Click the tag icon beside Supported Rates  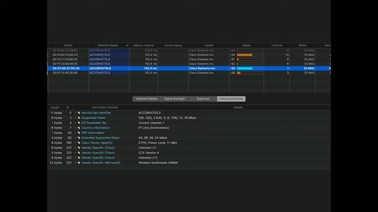click(79, 118)
